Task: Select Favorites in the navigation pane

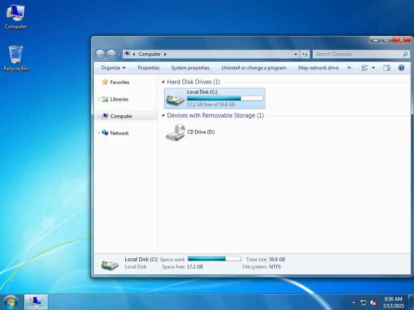Action: [120, 82]
